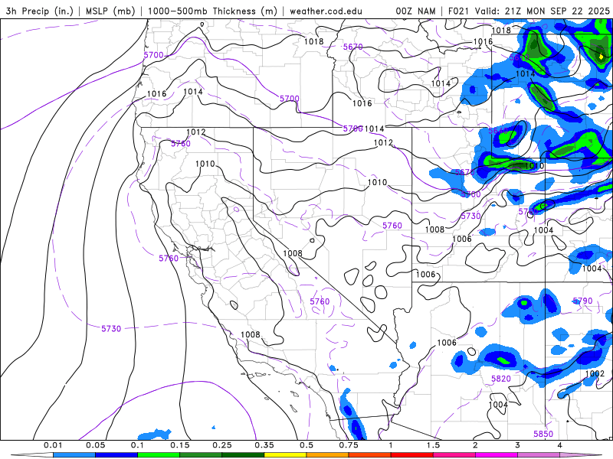This screenshot has width=613, height=459.
Task: Select the bright green 0.1 legend swatch
Action: pos(159,455)
